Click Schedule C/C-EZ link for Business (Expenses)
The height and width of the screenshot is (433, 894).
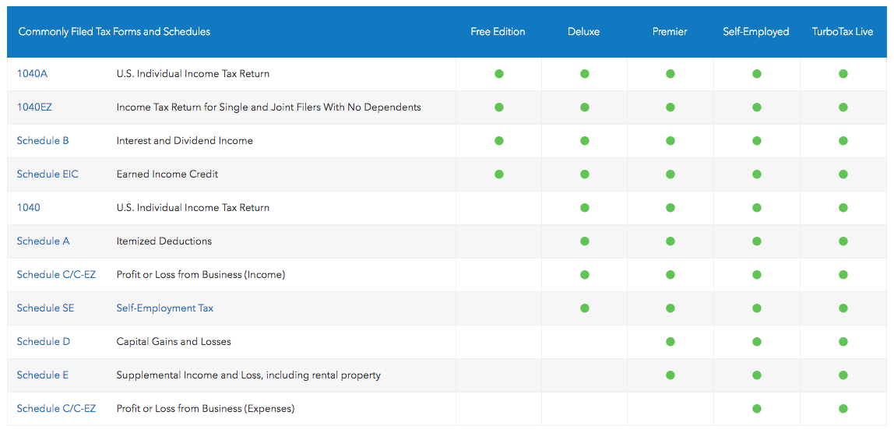tap(56, 409)
